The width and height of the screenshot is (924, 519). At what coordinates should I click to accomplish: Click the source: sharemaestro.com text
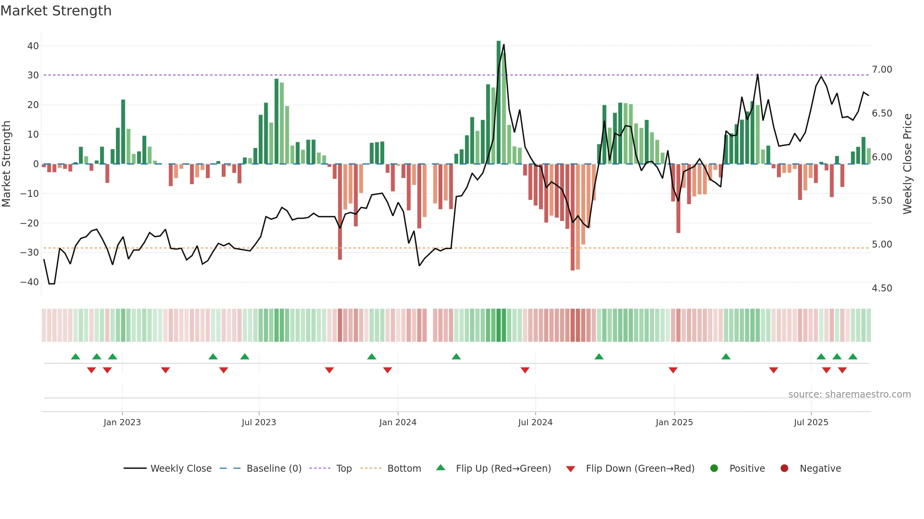[850, 394]
